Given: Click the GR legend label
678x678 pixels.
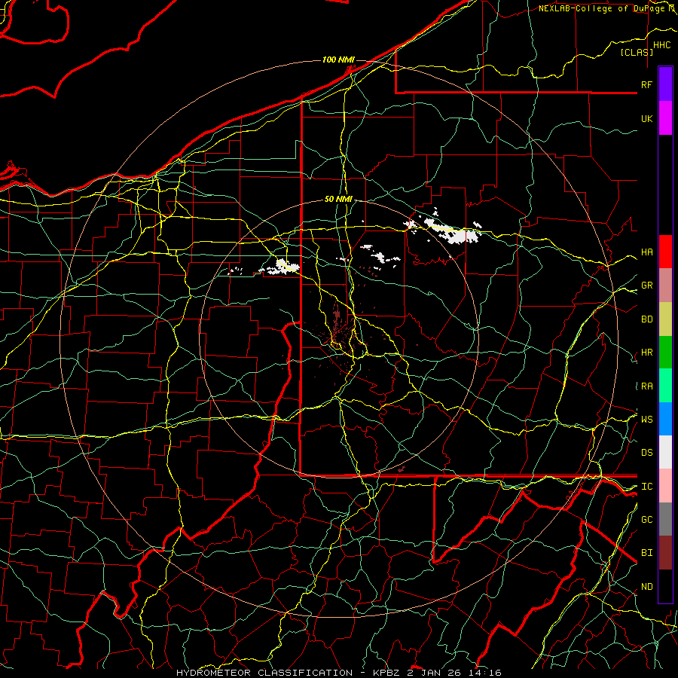Looking at the screenshot, I should point(646,286).
